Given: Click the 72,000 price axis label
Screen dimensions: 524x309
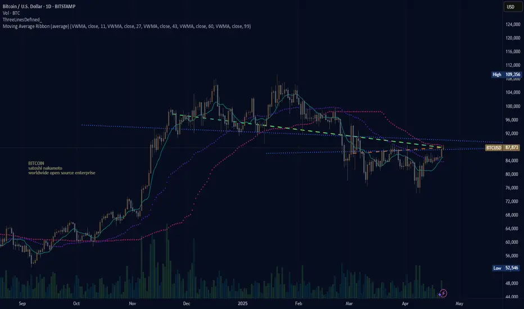Looking at the screenshot, I should (x=513, y=202).
